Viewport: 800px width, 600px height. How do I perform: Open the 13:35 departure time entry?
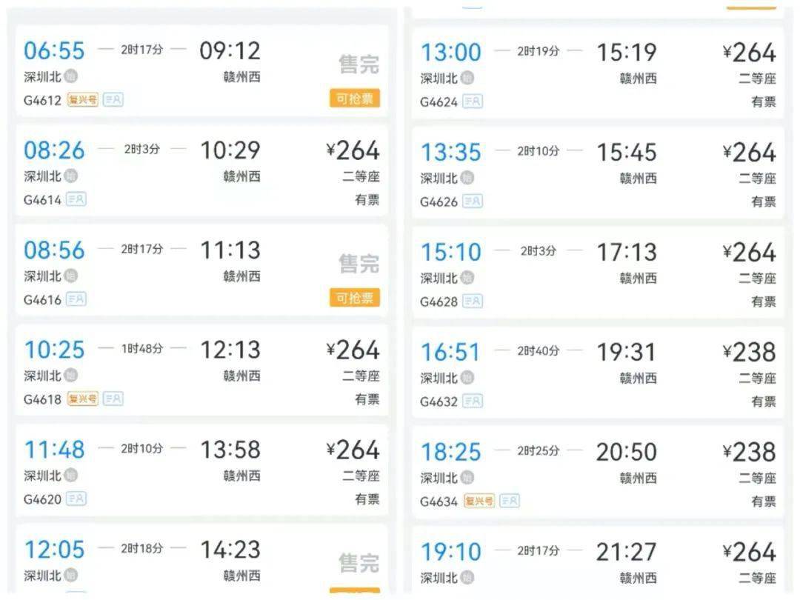click(451, 153)
